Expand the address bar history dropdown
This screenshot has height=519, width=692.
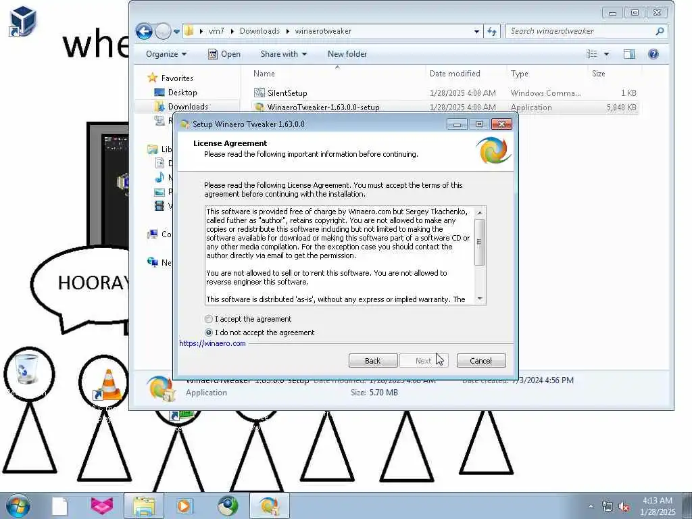click(x=476, y=31)
